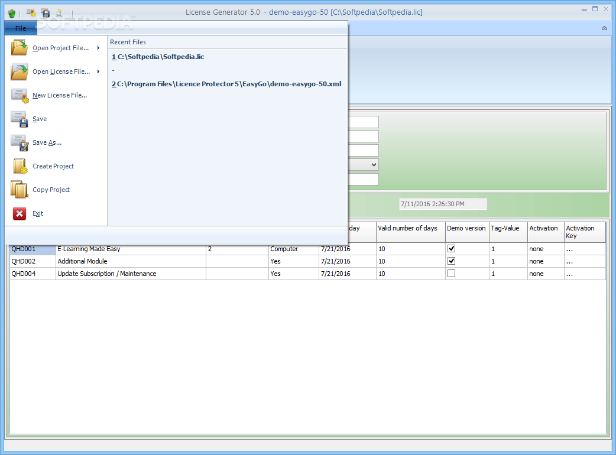616x455 pixels.
Task: Click the Activation column header
Action: [x=546, y=232]
